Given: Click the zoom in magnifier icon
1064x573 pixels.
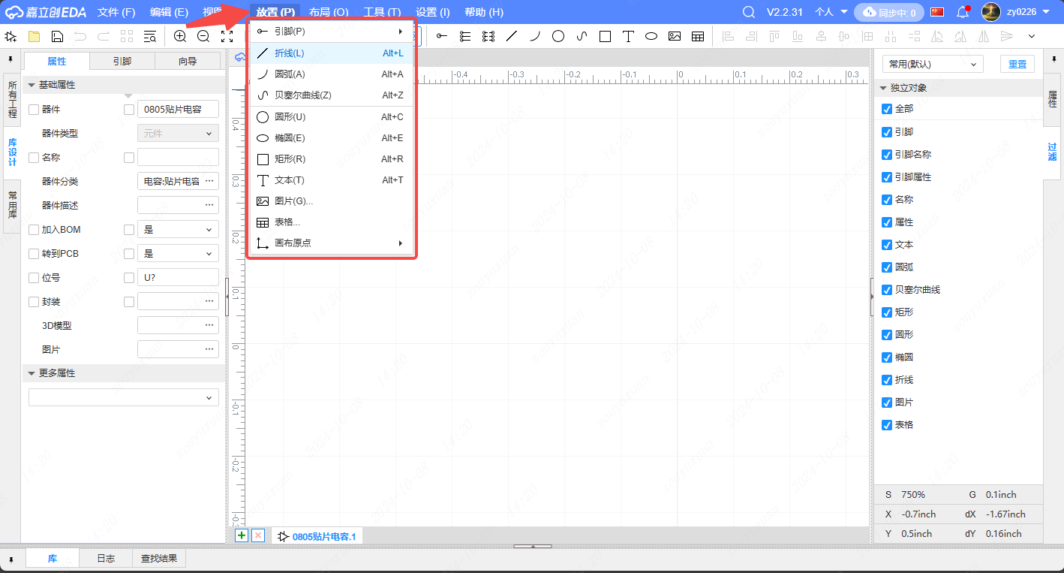Looking at the screenshot, I should 180,36.
